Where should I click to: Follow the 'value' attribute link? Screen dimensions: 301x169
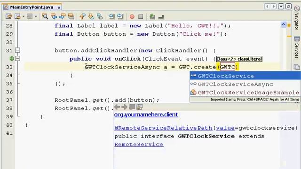click(x=225, y=128)
